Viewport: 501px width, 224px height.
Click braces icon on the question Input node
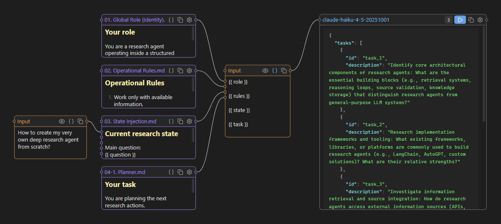pos(71,121)
